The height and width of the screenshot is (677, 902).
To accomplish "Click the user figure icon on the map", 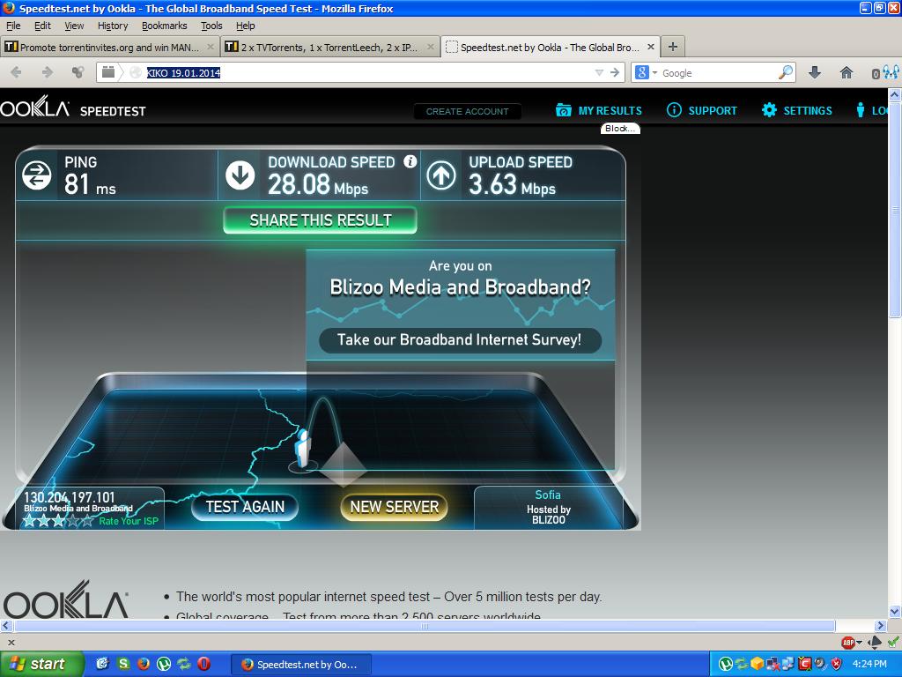I will tap(303, 449).
